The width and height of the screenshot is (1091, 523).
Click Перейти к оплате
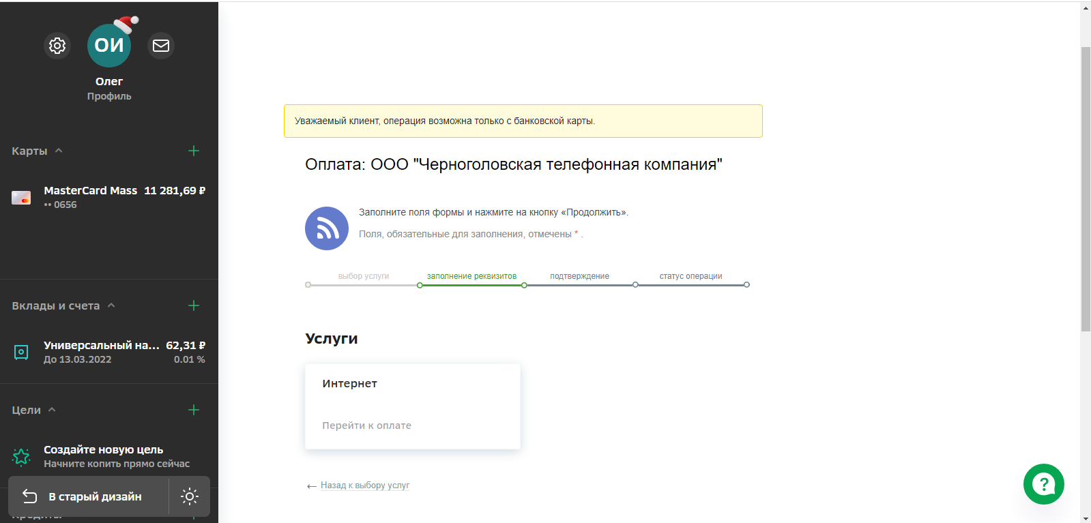pyautogui.click(x=367, y=425)
